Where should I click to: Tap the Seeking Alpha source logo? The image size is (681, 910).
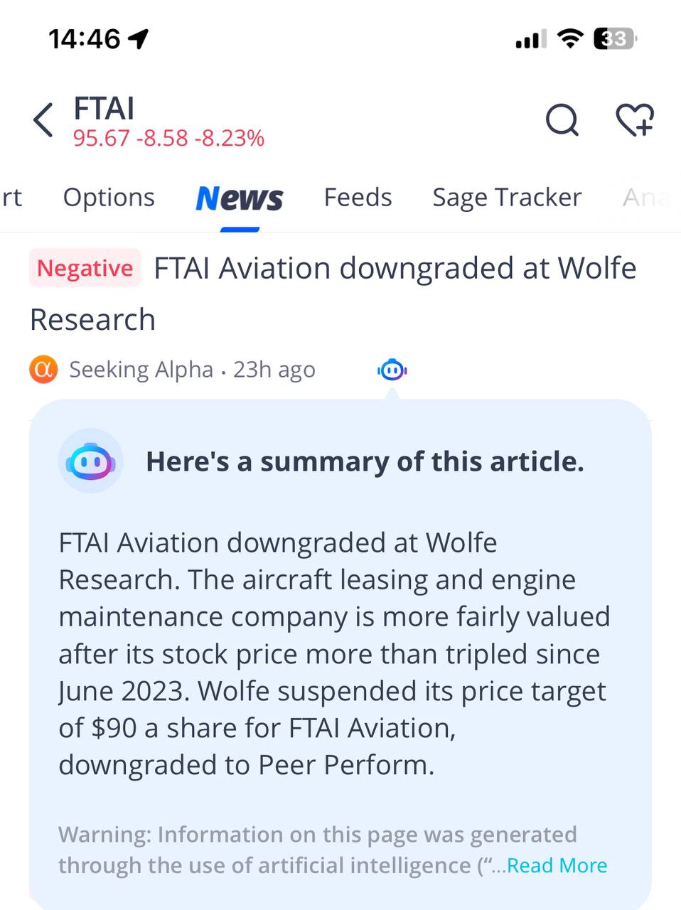[44, 370]
